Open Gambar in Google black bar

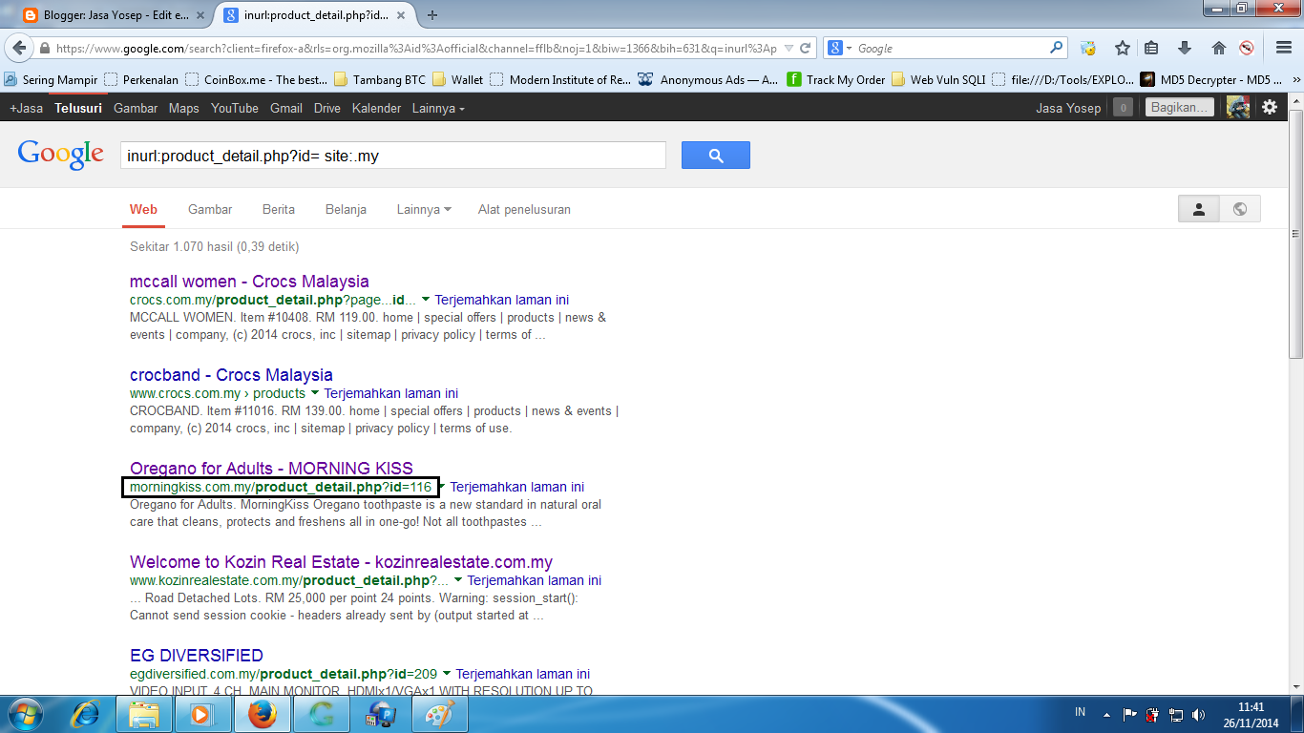(136, 108)
